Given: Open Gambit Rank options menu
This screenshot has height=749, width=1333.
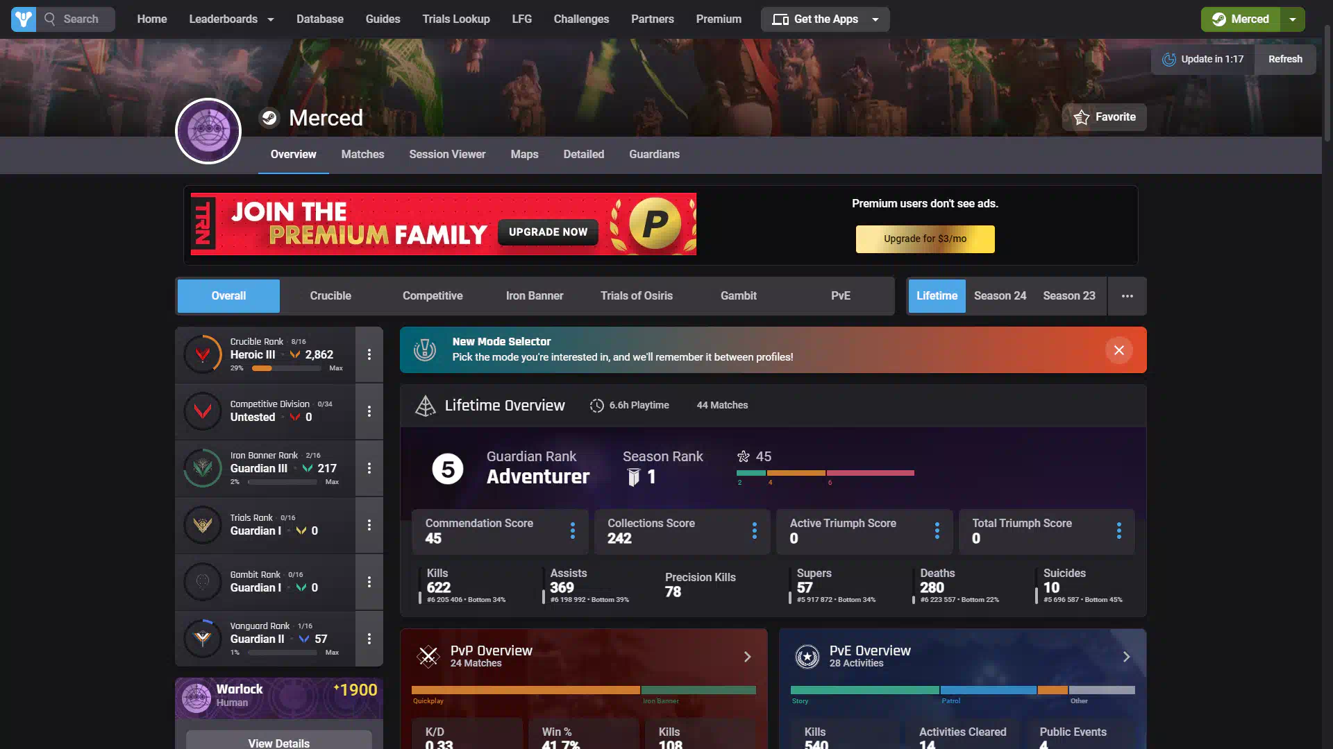Looking at the screenshot, I should point(369,582).
